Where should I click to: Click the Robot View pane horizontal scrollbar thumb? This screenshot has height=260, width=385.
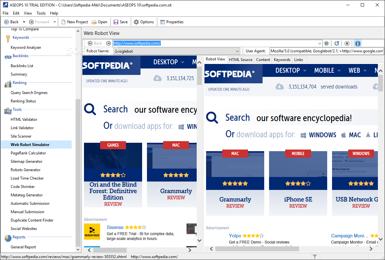tap(257, 249)
